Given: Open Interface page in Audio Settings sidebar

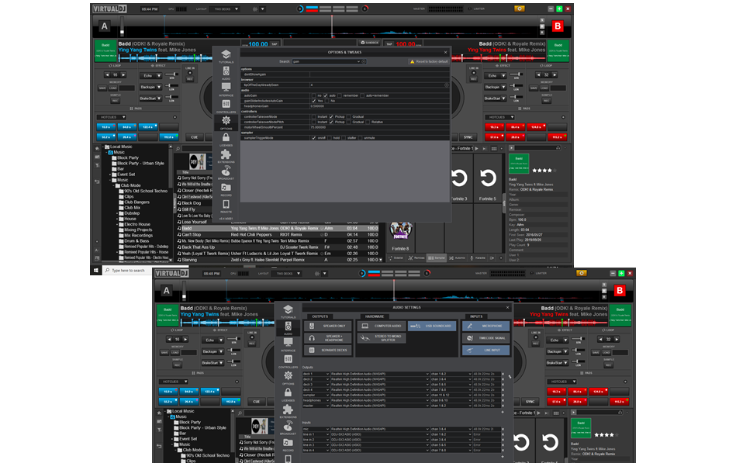Looking at the screenshot, I should click(x=289, y=344).
